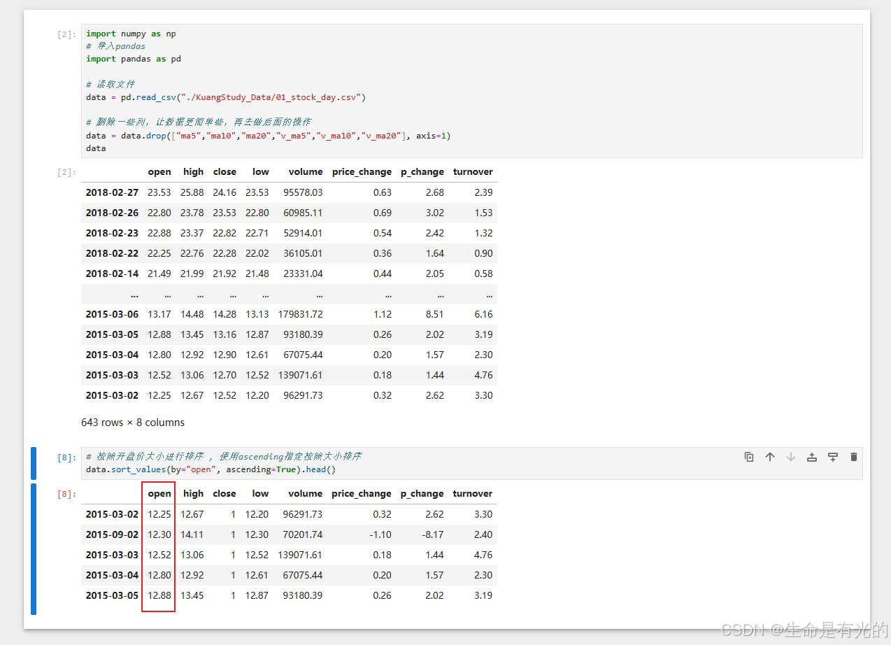Screen dimensions: 891x645
Task: Place cursor in the data.sort_values code line
Action: pyautogui.click(x=211, y=469)
